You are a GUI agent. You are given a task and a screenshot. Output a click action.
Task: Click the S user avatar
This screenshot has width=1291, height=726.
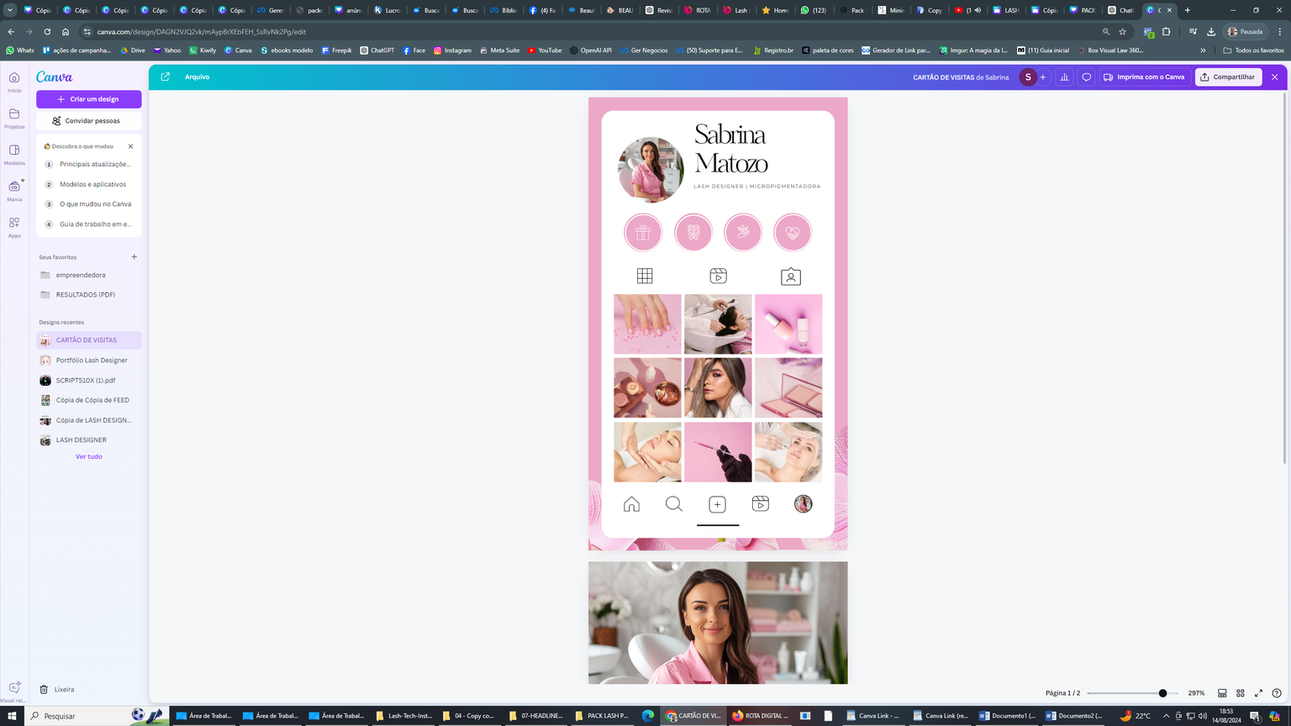(1027, 77)
